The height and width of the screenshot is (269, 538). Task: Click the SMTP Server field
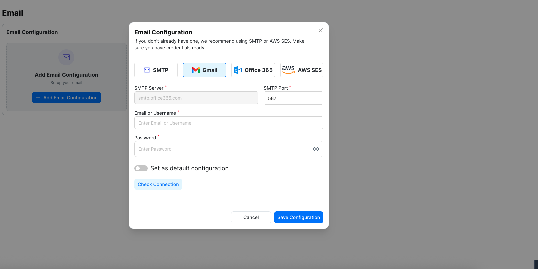196,98
